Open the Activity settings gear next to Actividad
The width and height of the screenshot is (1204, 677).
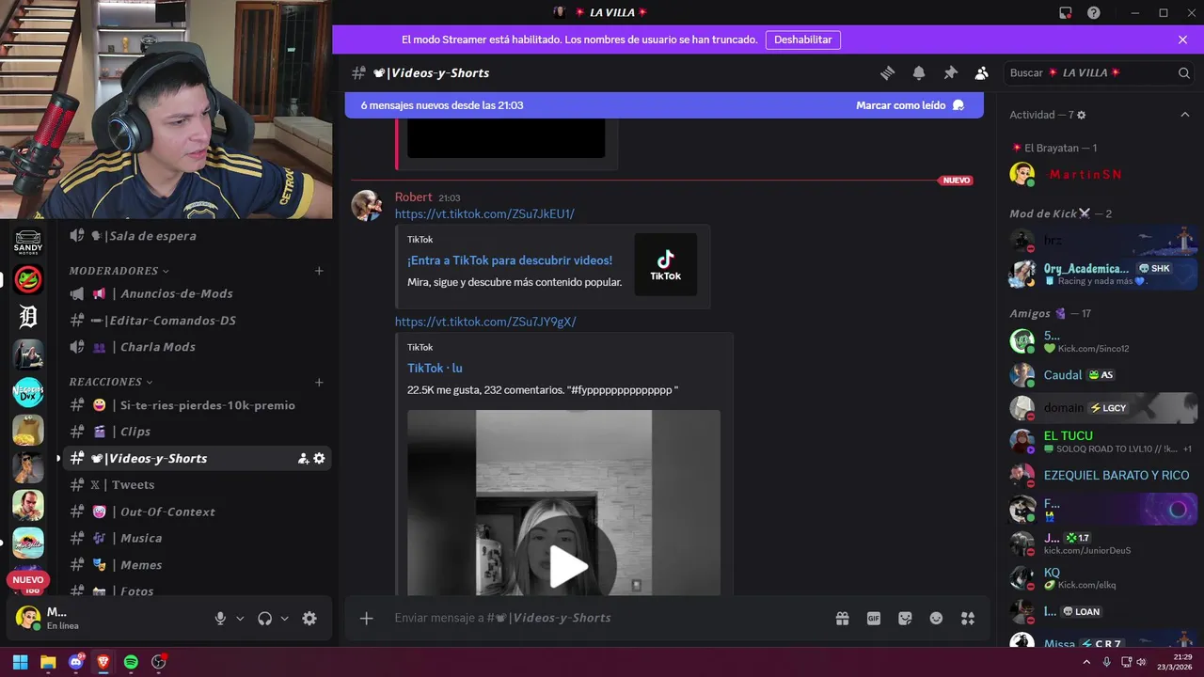1081,115
